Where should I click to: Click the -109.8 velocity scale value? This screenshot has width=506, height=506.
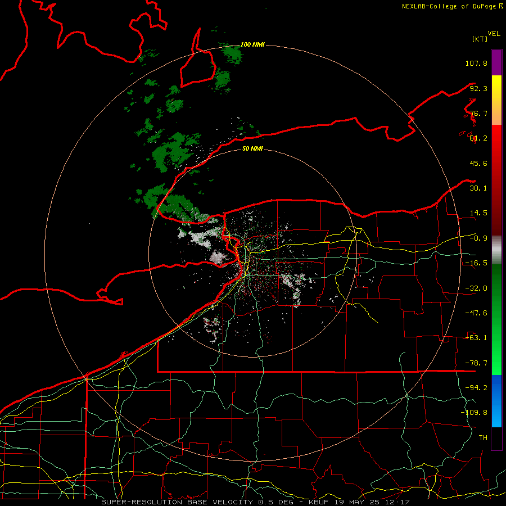[474, 413]
